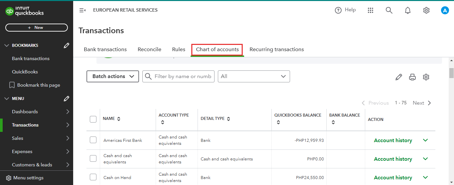Open Account history for Cash on Hand
Screen dimensions: 454x185
click(393, 178)
